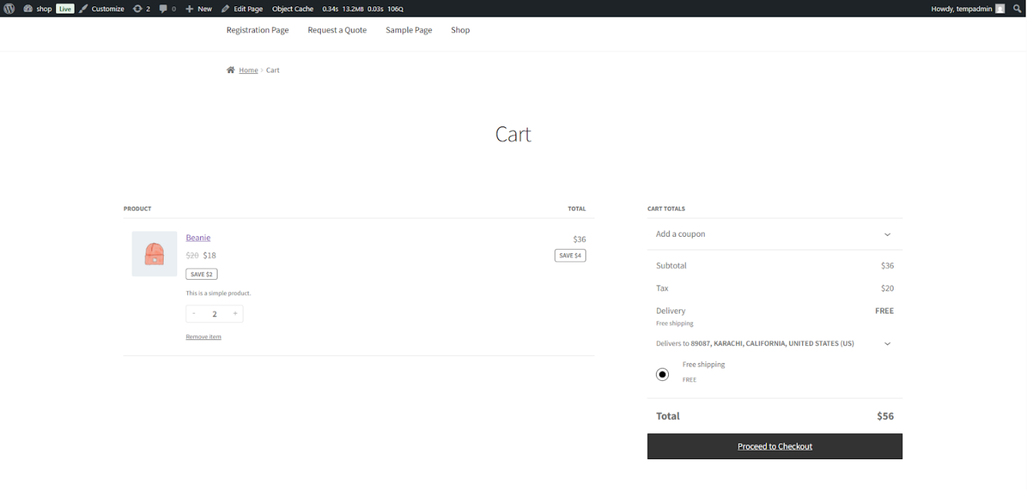This screenshot has height=490, width=1027.
Task: Click the quantity input field
Action: coord(214,314)
